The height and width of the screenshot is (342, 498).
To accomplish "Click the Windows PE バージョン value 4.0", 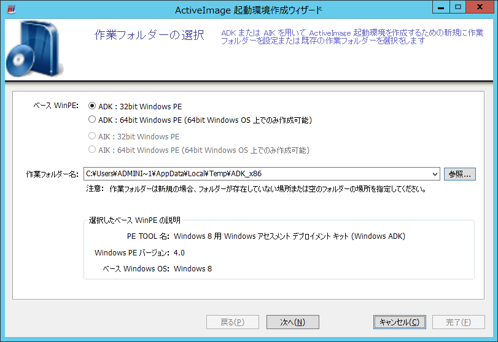I will (x=179, y=253).
